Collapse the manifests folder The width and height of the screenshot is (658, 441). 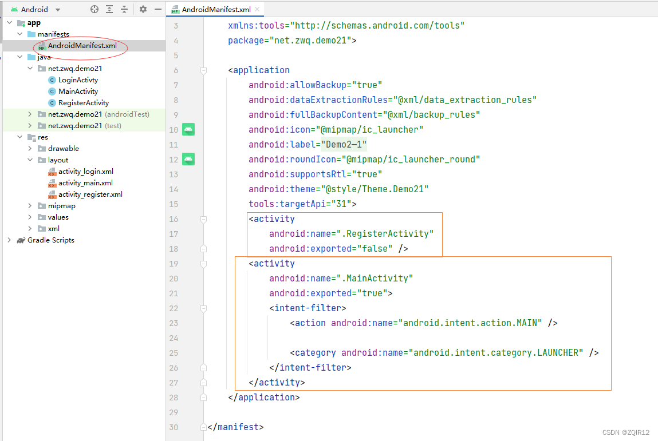point(19,34)
